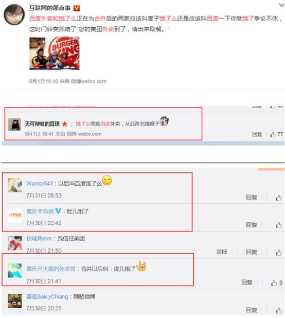Open the post options chevron at top right
The image size is (285, 318).
tap(281, 5)
